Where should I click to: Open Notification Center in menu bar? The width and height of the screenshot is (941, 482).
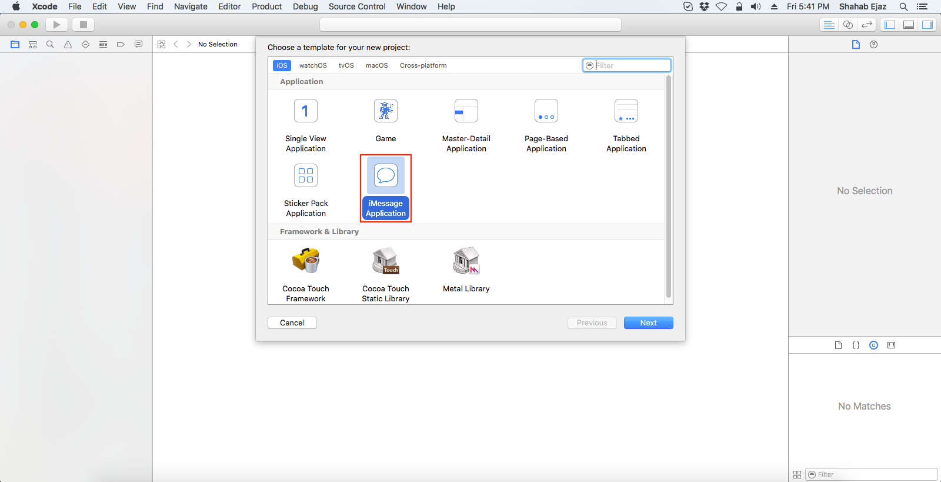[922, 6]
